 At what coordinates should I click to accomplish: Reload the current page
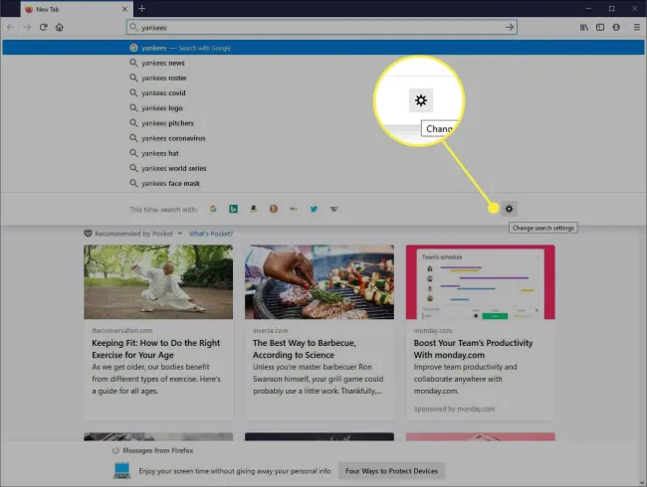(44, 27)
